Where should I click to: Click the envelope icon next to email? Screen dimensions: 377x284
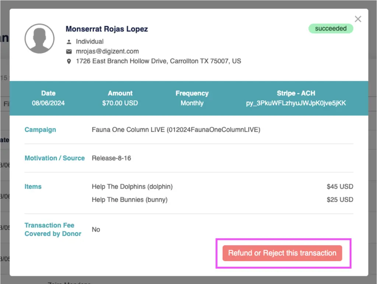tap(69, 52)
